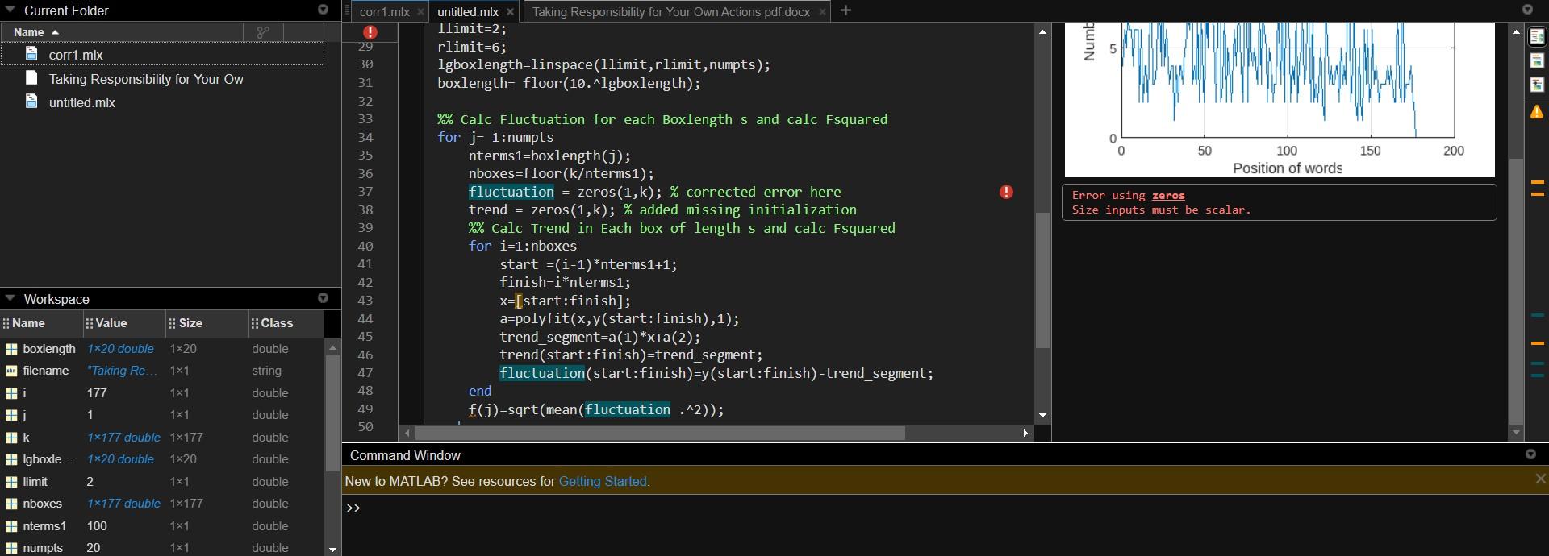
Task: Select corr1.mlx live script file icon
Action: point(31,54)
